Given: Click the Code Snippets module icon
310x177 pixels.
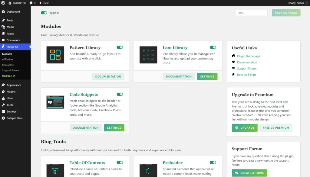Looking at the screenshot, I should tap(55, 102).
